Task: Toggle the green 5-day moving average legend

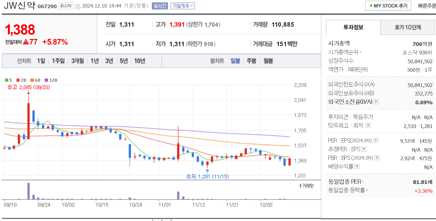Action: (x=7, y=80)
